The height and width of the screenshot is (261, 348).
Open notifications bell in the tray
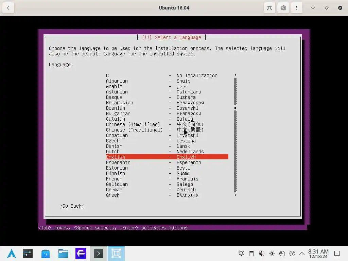(x=241, y=254)
